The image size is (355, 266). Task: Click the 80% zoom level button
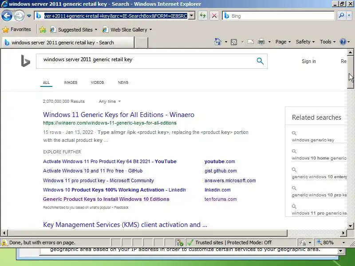[x=325, y=243]
